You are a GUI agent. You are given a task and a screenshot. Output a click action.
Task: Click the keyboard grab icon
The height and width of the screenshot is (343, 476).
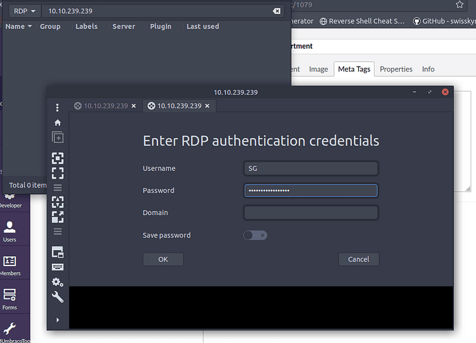coord(58,267)
